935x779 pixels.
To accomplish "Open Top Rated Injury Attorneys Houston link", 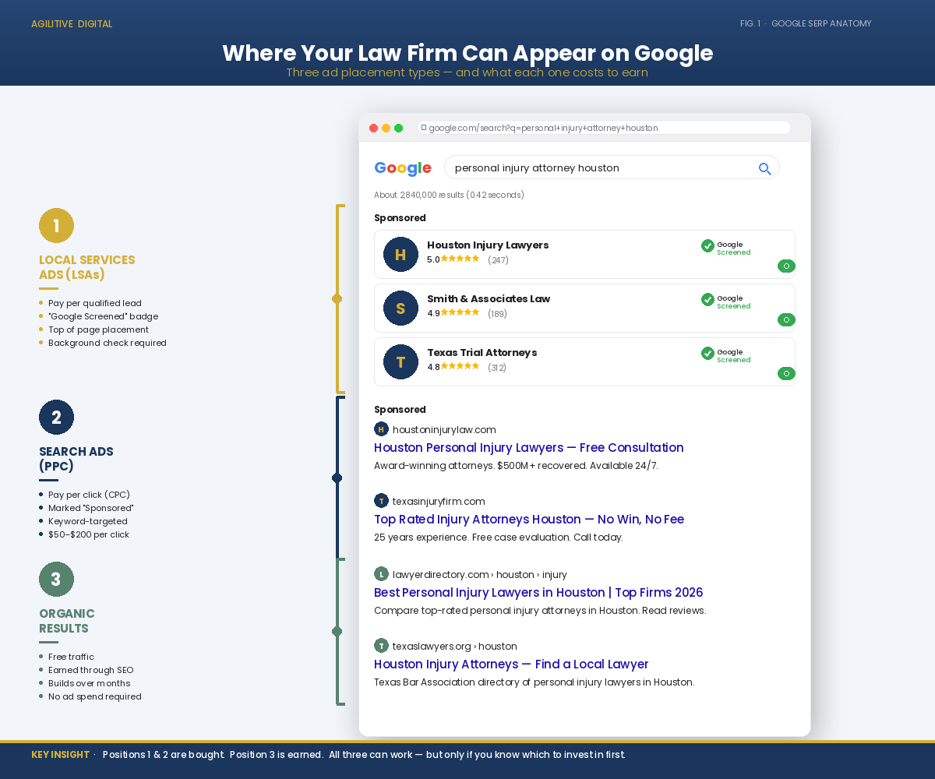I will 529,520.
